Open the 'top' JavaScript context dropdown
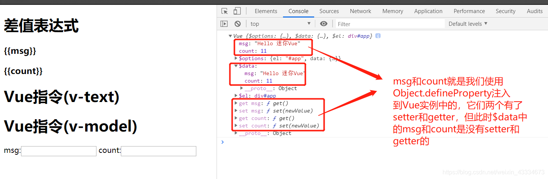548x179 pixels. pos(281,24)
